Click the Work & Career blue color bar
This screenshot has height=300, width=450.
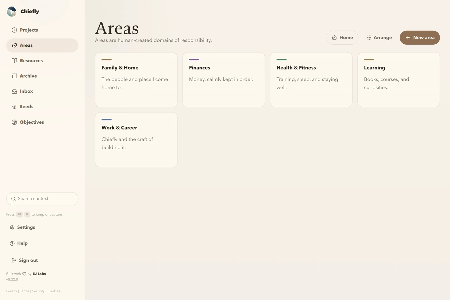click(x=106, y=119)
